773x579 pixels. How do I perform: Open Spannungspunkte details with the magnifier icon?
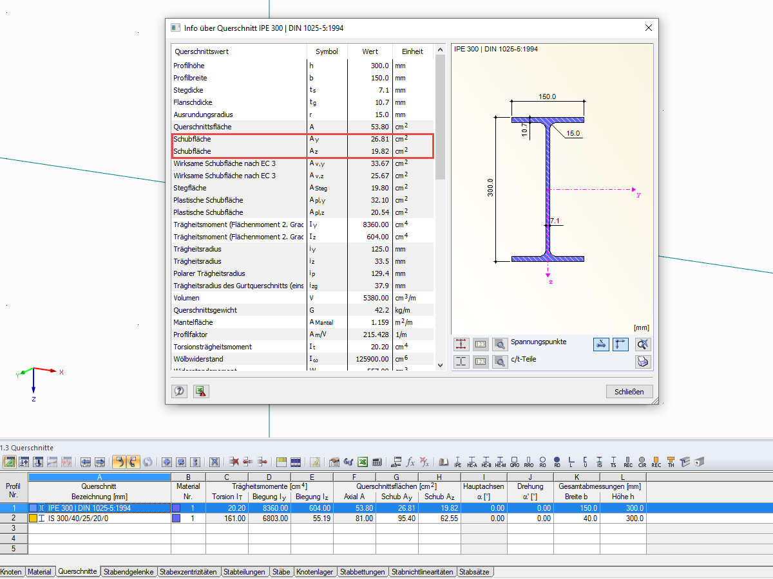[500, 343]
